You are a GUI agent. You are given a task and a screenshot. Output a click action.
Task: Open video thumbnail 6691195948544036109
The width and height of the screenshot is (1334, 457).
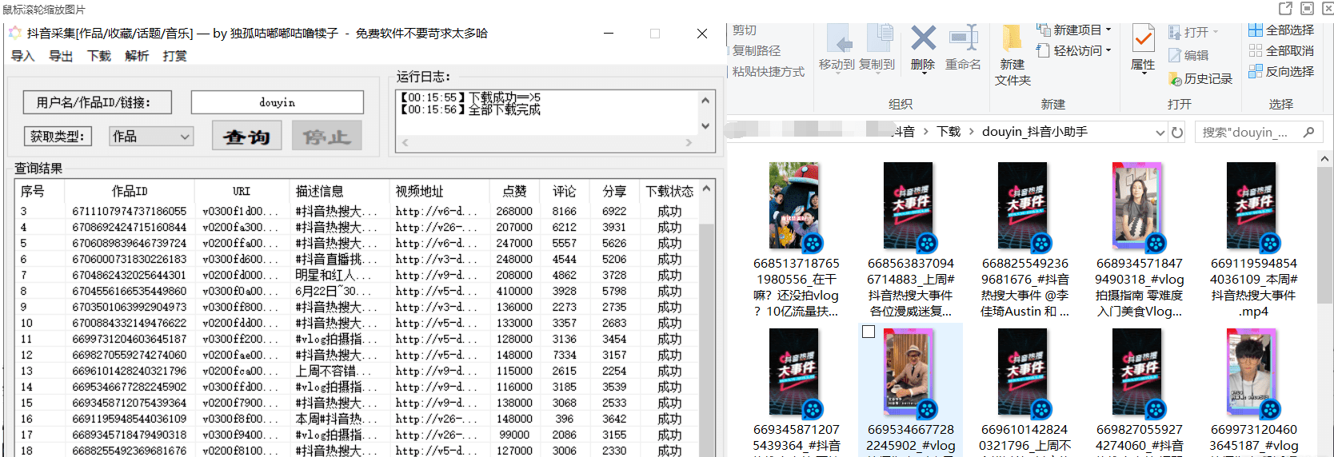point(1253,206)
